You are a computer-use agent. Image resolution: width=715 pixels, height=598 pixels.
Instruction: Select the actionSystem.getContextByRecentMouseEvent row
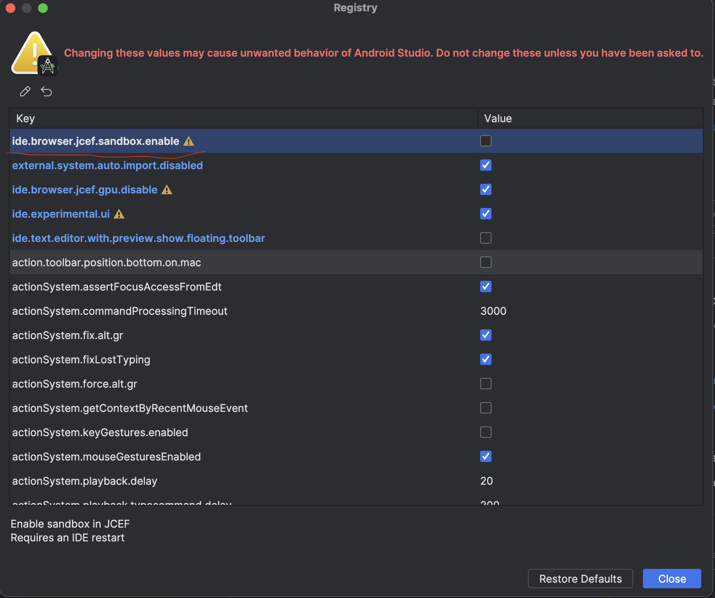click(130, 408)
